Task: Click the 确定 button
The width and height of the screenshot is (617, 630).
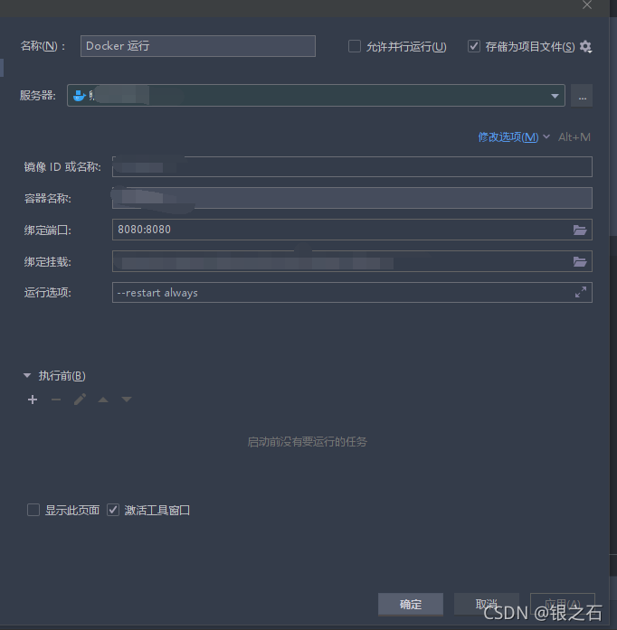Action: (411, 605)
